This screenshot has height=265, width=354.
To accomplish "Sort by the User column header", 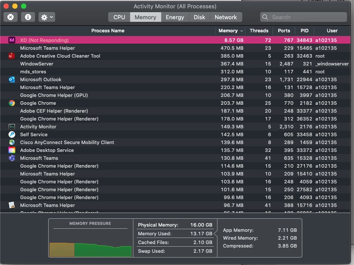I will pyautogui.click(x=332, y=31).
